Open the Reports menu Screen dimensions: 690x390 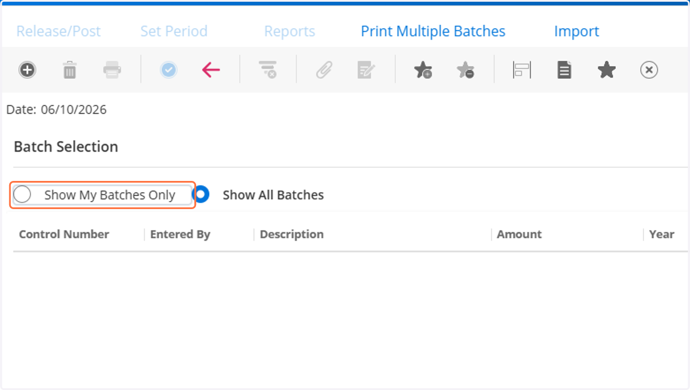click(290, 31)
